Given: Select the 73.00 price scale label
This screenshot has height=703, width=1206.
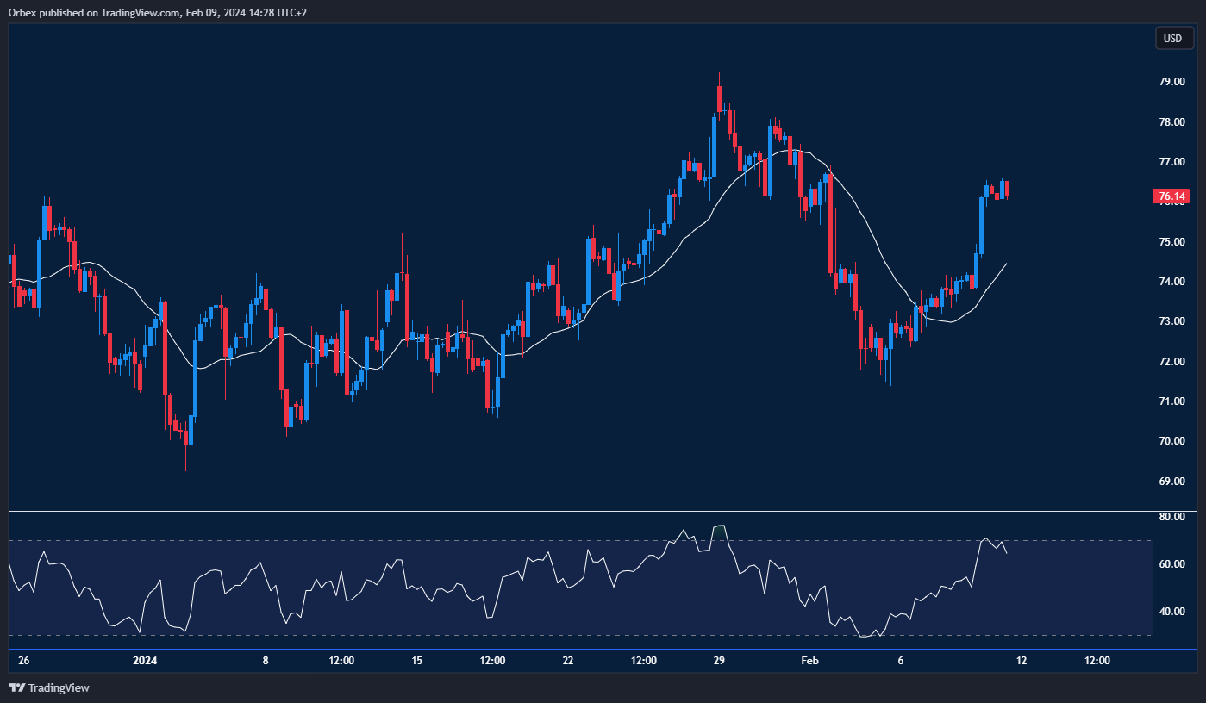Looking at the screenshot, I should coord(1172,321).
